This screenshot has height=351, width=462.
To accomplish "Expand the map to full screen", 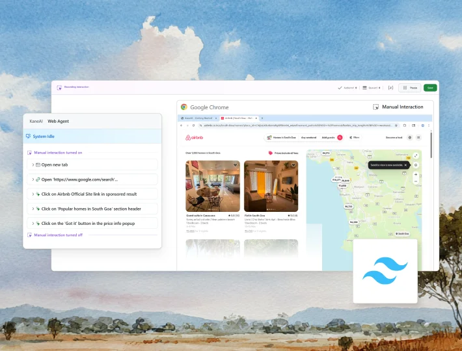I will point(416,155).
